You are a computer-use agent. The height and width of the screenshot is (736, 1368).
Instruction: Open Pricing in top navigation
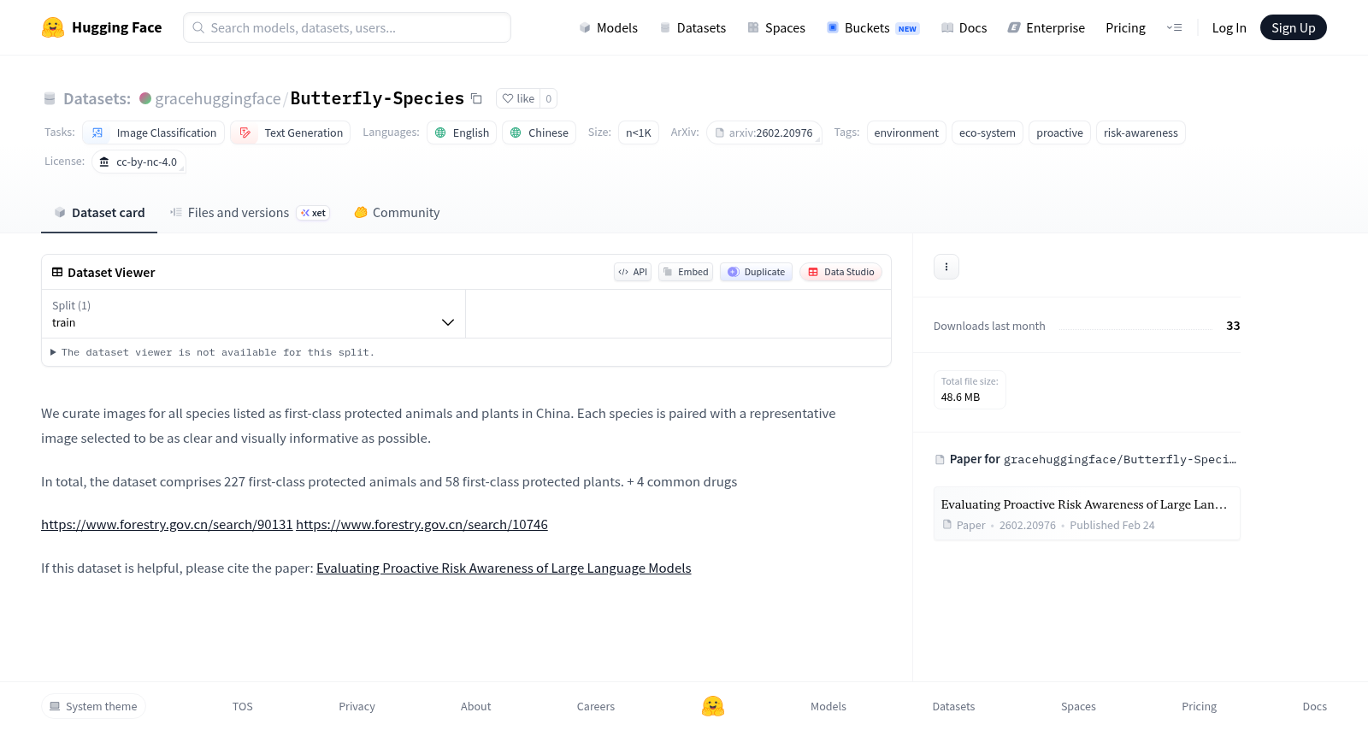[x=1125, y=27]
